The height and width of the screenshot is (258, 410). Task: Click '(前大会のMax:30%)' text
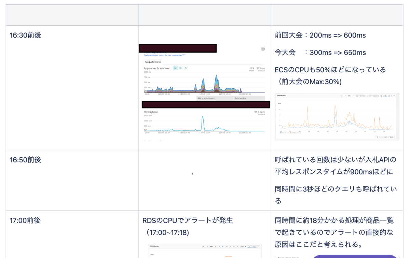(x=310, y=82)
